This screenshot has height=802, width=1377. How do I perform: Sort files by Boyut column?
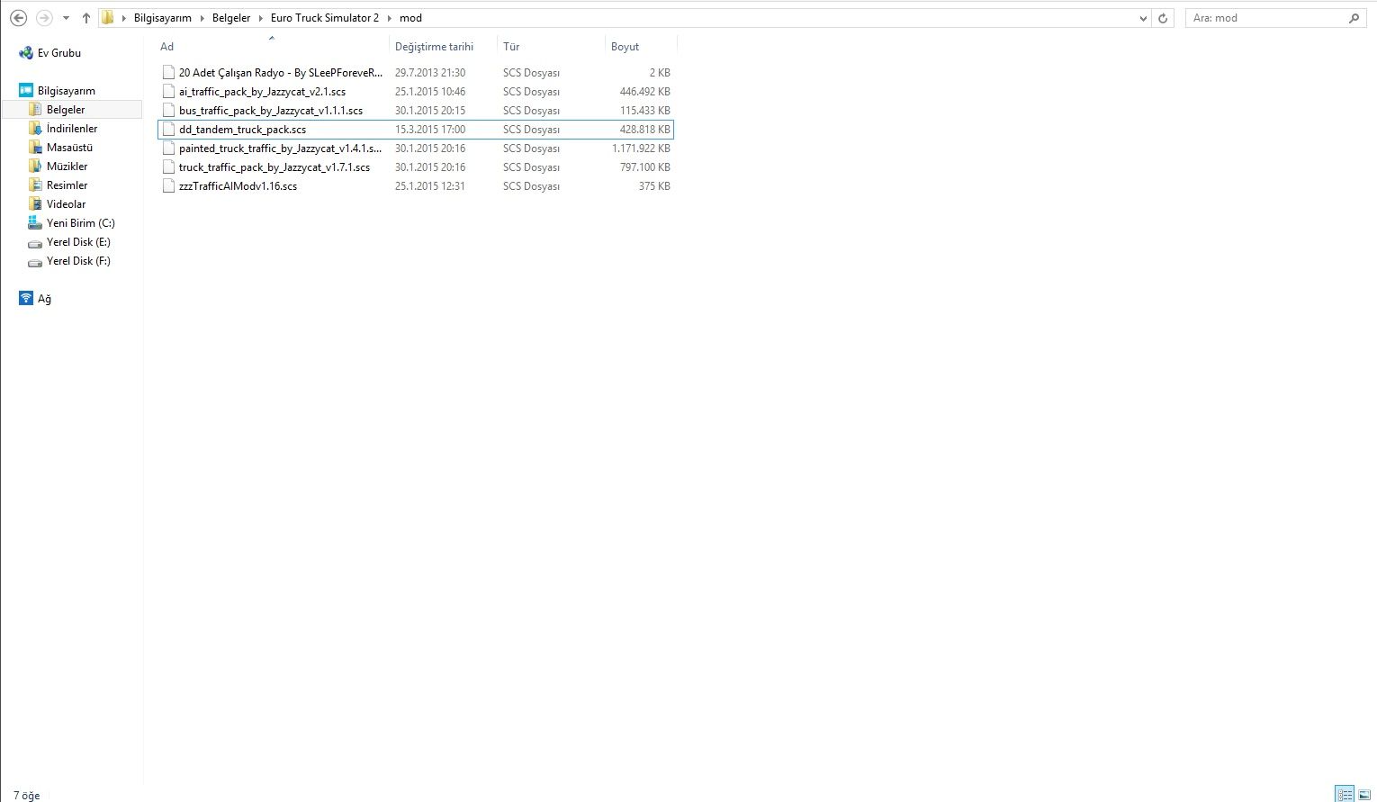pyautogui.click(x=641, y=47)
